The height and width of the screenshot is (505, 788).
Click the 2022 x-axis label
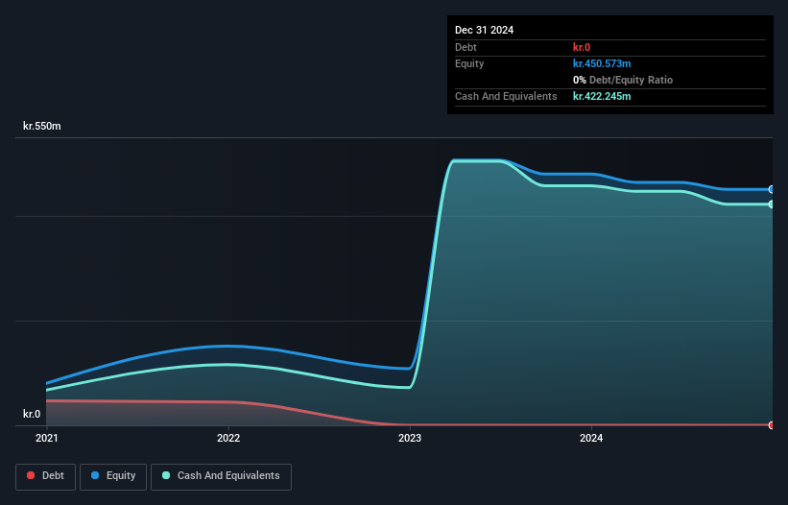[x=228, y=438]
